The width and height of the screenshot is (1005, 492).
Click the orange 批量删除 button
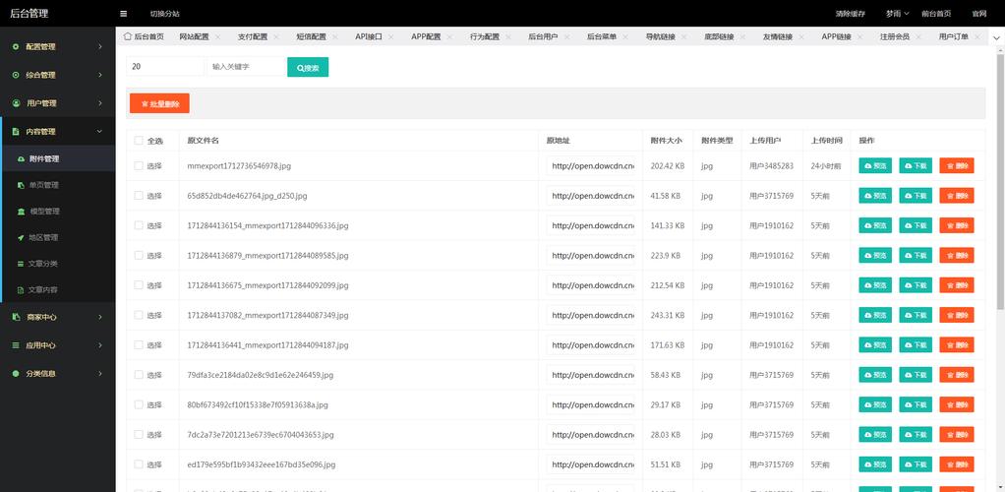(x=159, y=103)
